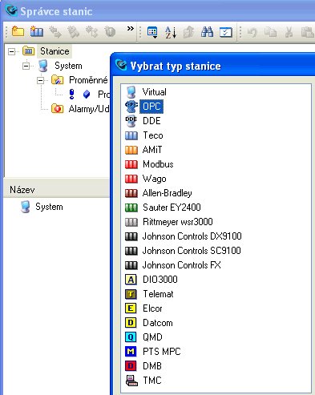This screenshot has height=395, width=315.
Task: Choose DDE station type
Action: pyautogui.click(x=151, y=121)
